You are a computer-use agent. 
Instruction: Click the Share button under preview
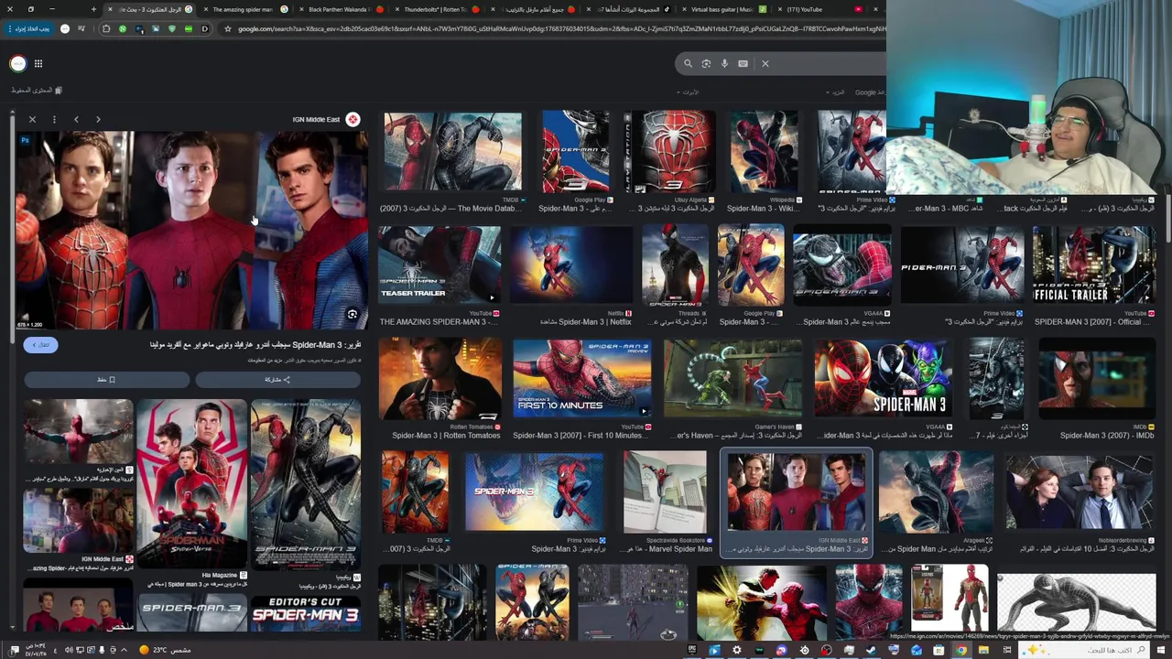click(277, 379)
